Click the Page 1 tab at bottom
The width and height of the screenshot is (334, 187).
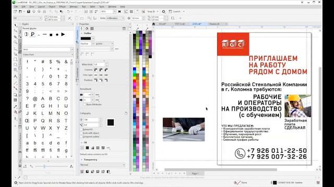pos(195,173)
